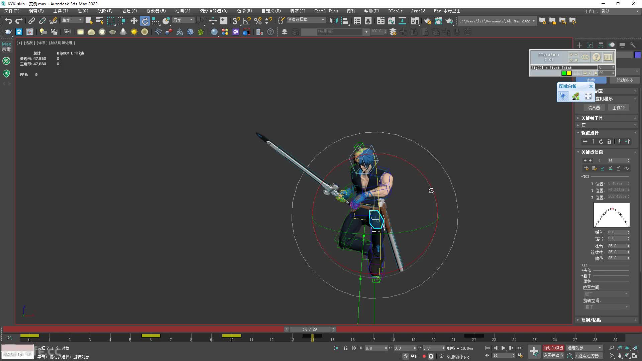Select the Select Object tool
This screenshot has height=361, width=642.
89,21
